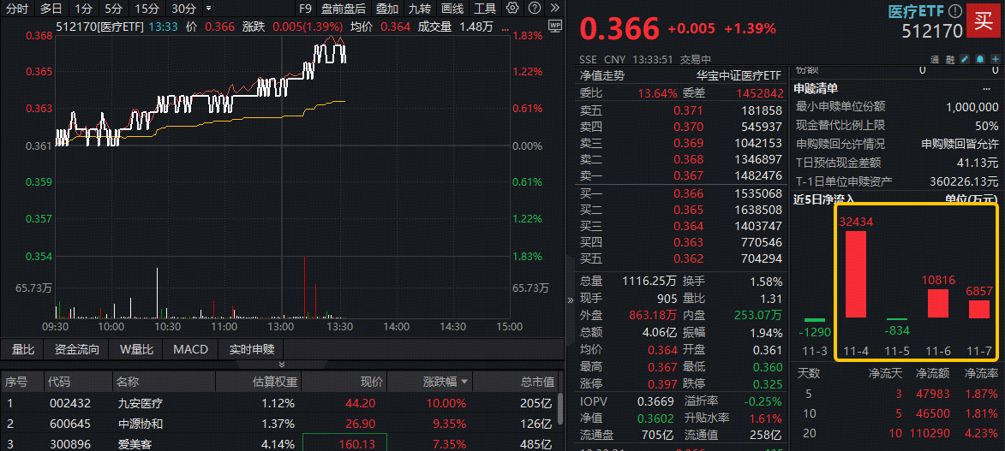The height and width of the screenshot is (451, 1005).
Task: Open the 资金流向 capital flow tab
Action: [x=76, y=349]
